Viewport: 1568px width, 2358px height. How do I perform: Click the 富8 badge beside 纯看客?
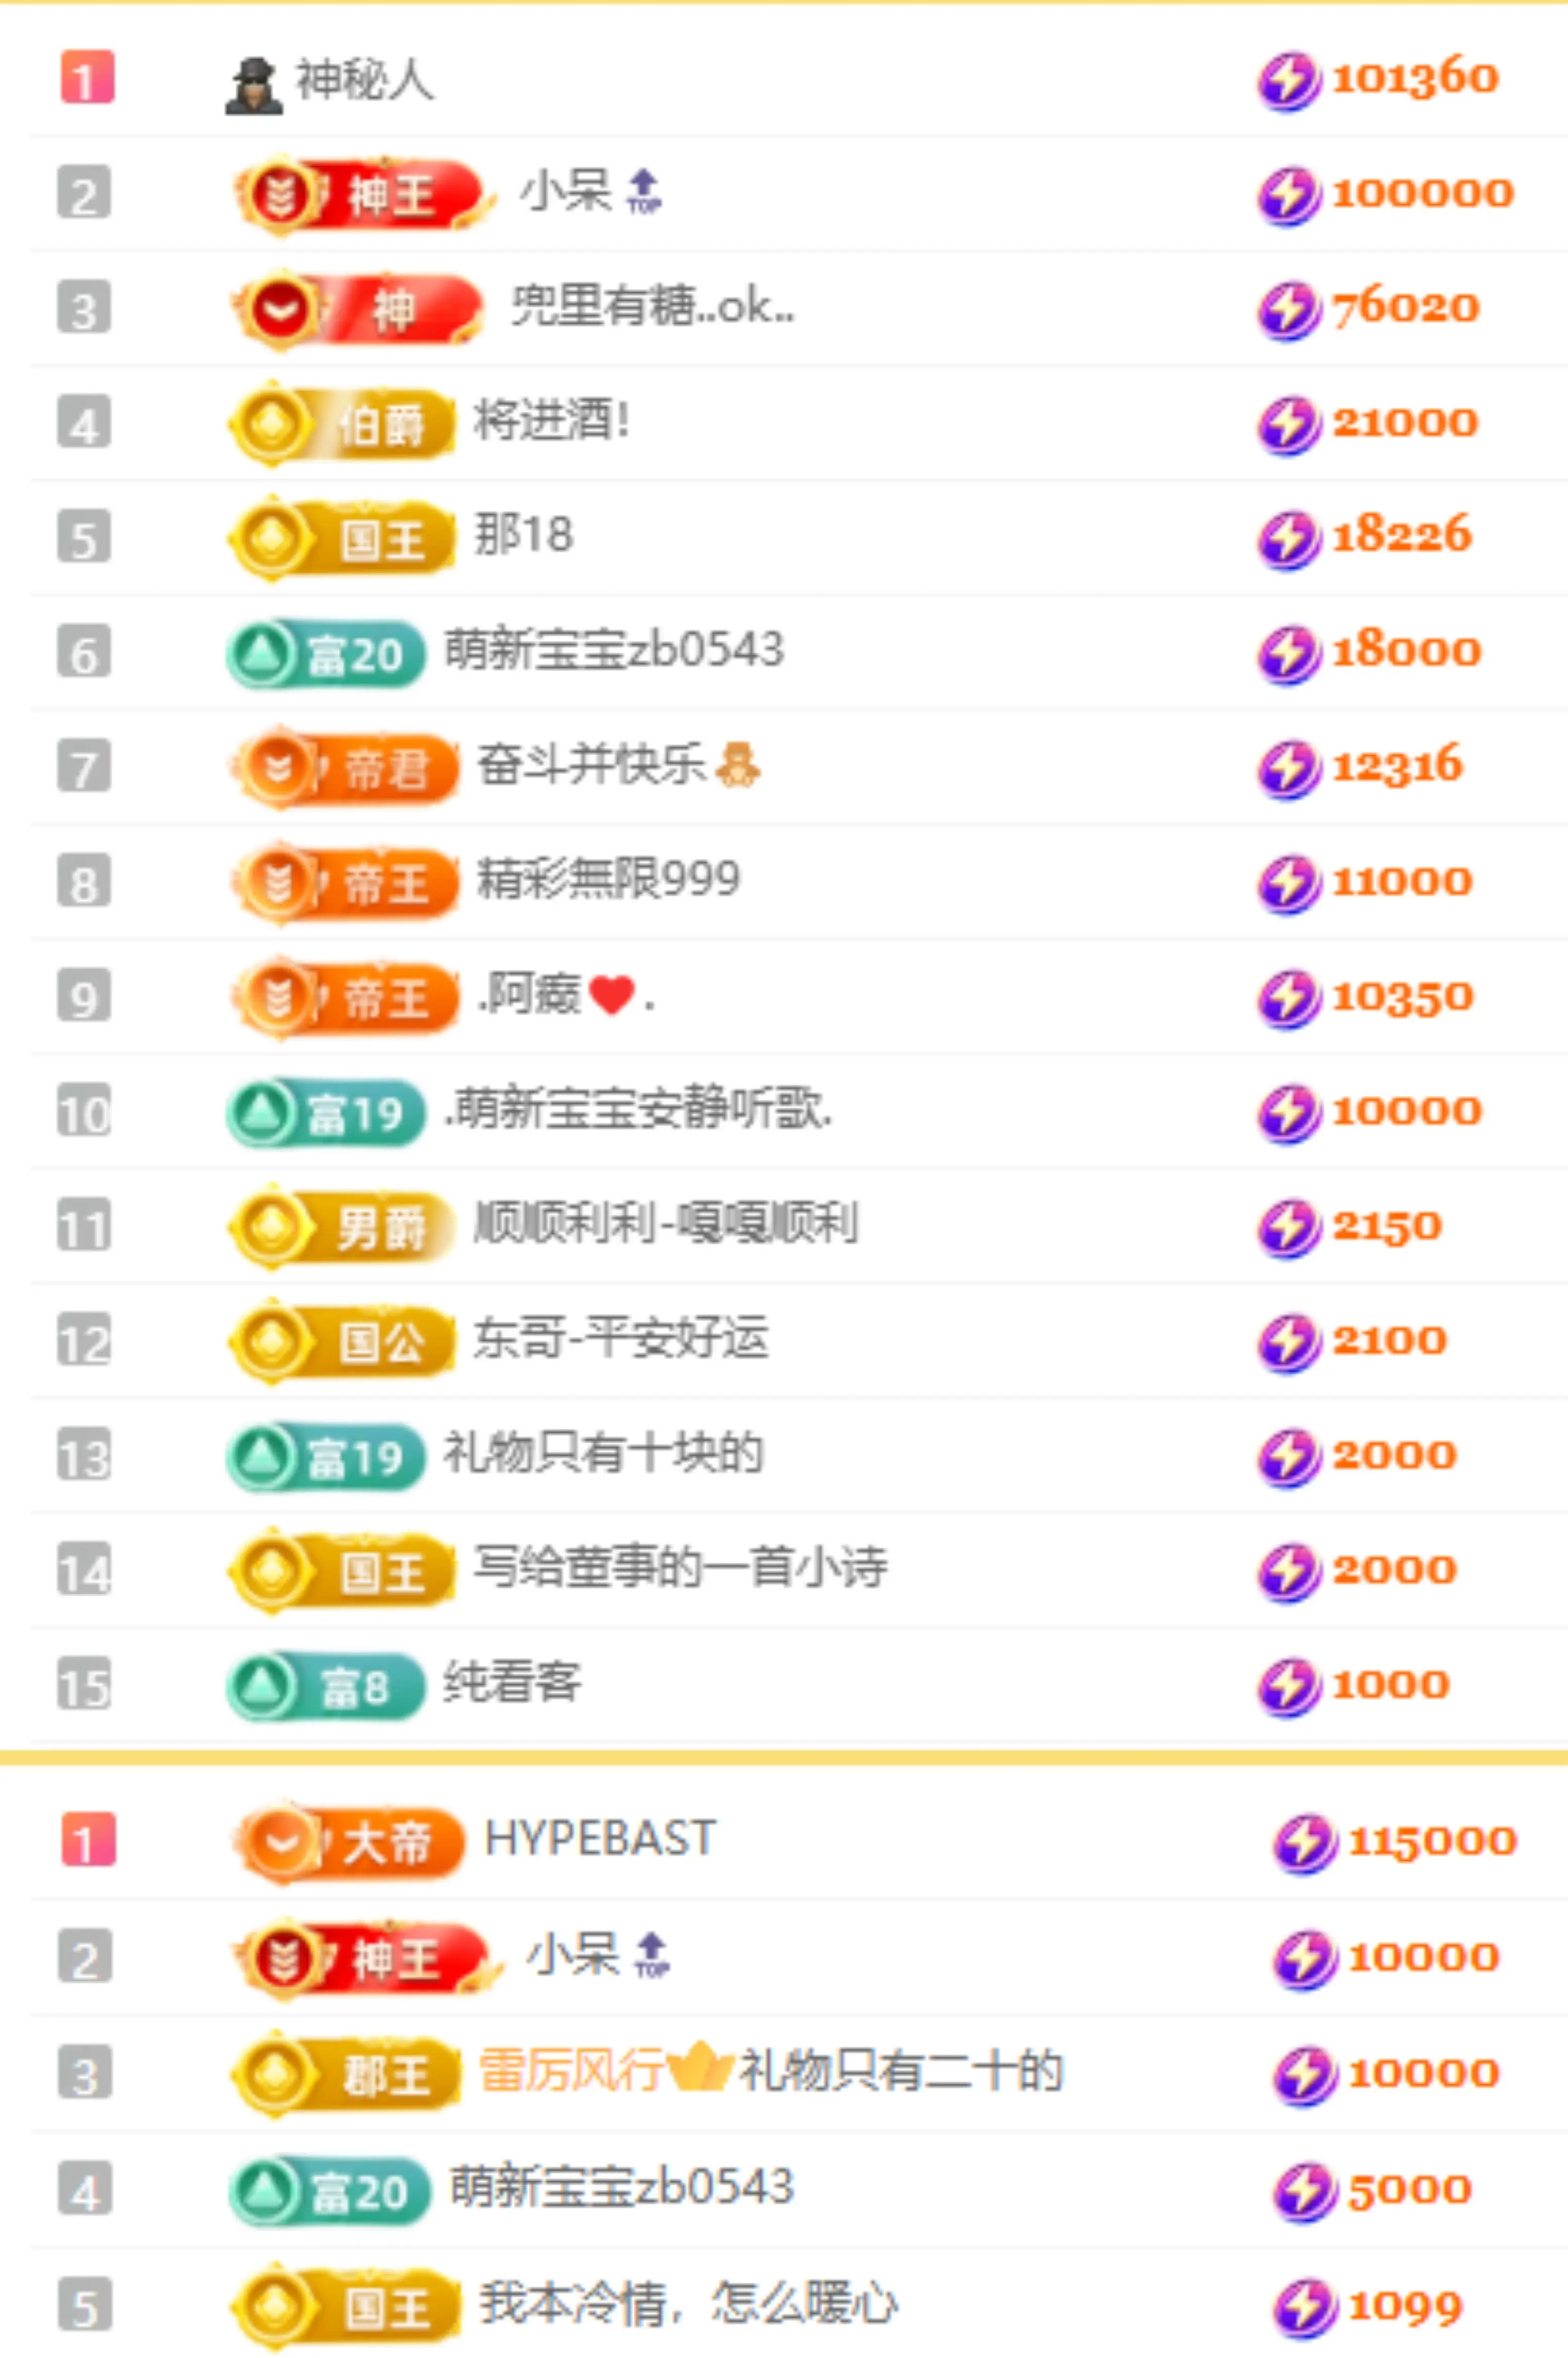point(326,1687)
